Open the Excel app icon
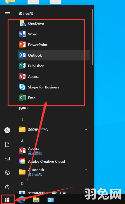 [22, 98]
